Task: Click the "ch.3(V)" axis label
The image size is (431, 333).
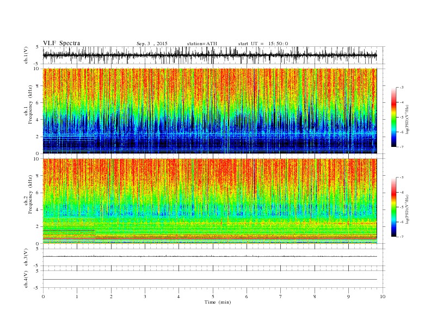Action: (26, 257)
